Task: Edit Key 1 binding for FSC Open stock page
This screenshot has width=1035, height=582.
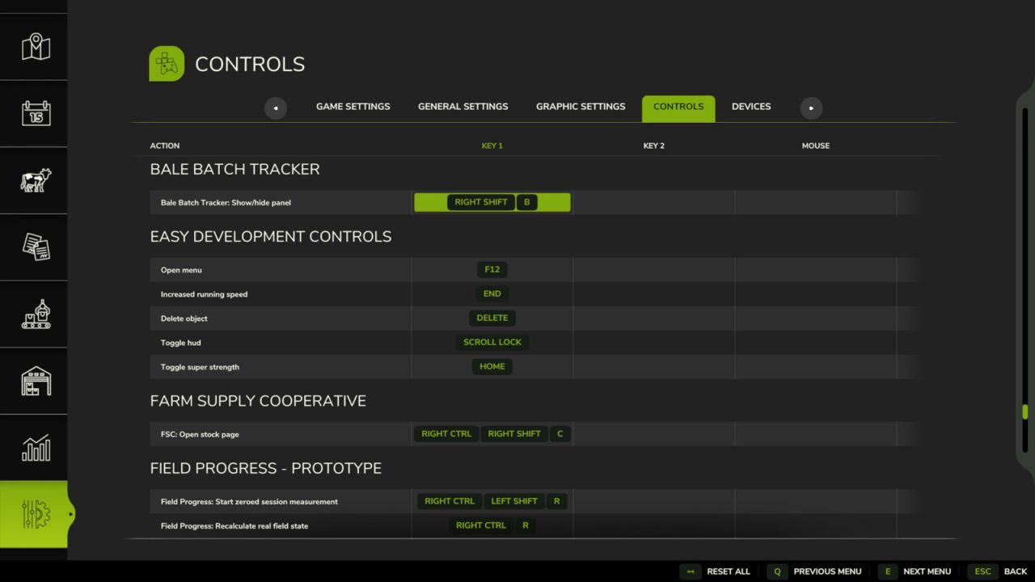Action: tap(492, 434)
